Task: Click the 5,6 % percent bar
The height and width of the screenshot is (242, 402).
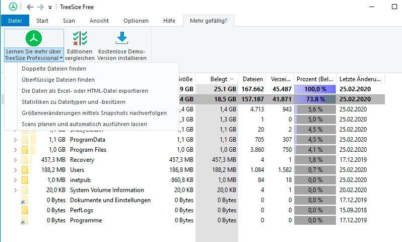Action: point(315,109)
